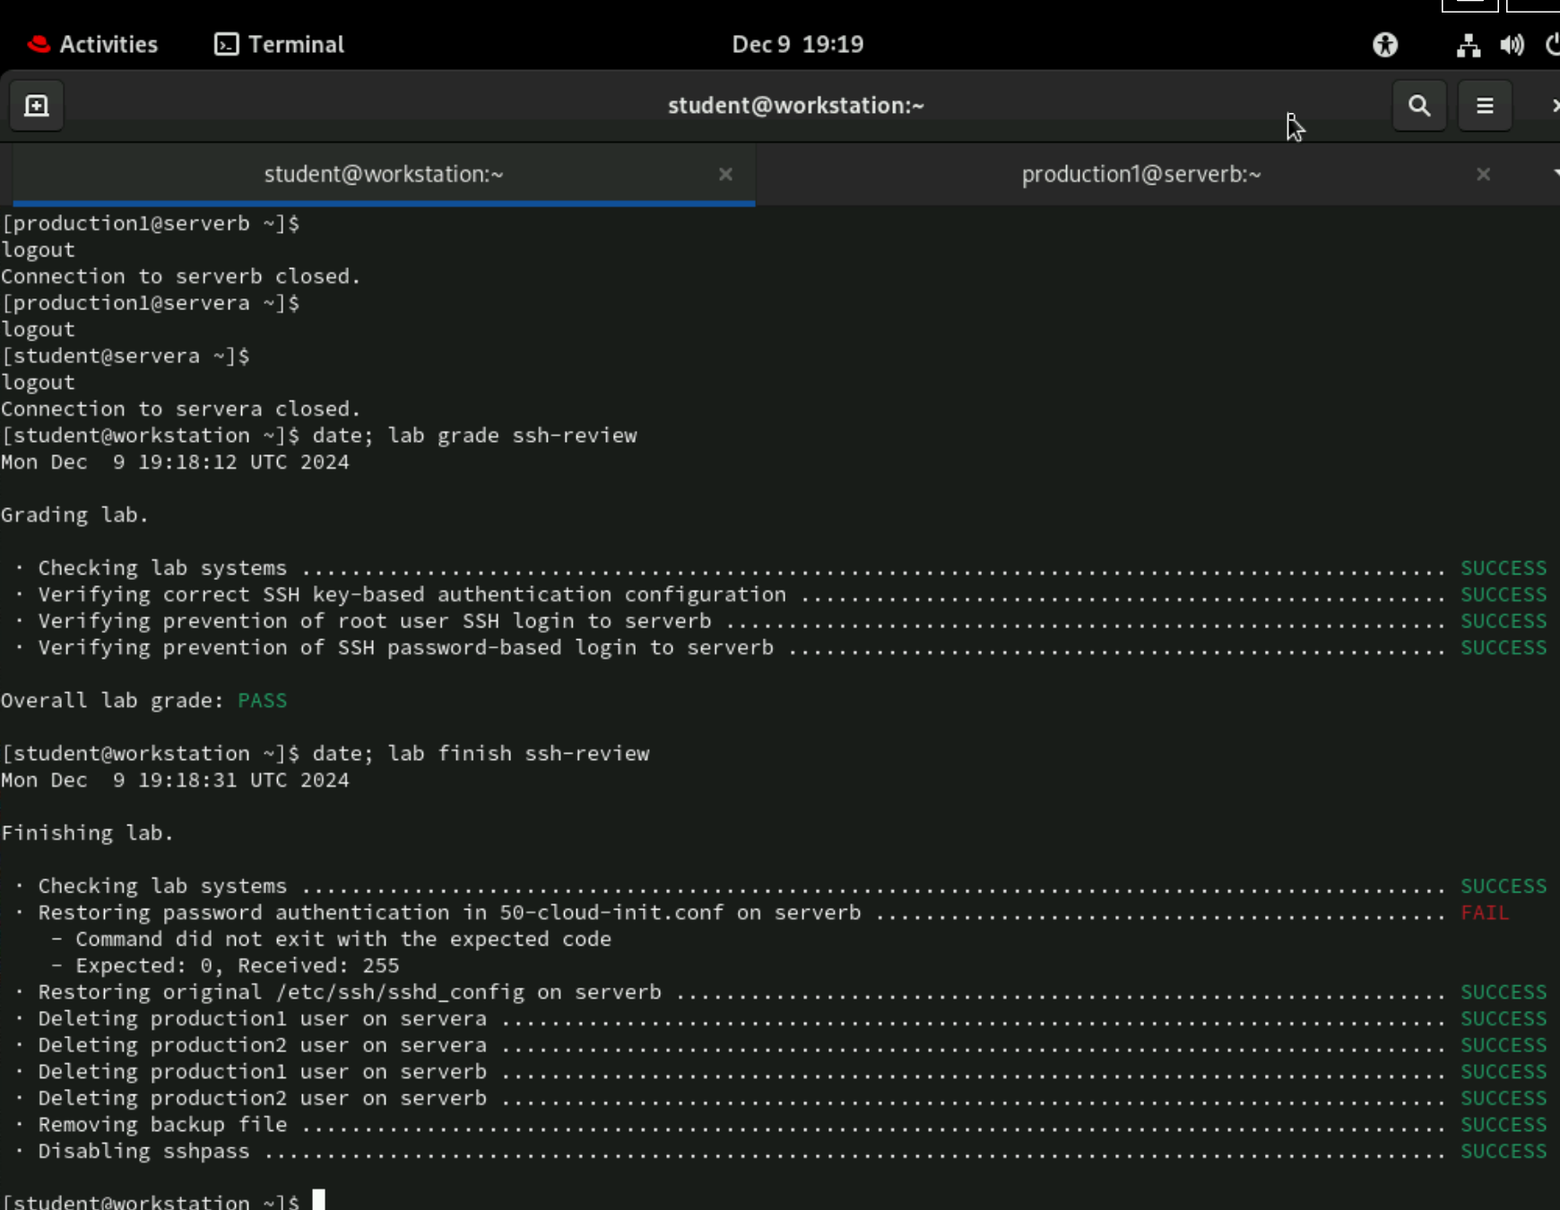Click the Terminal app icon in the top bar
This screenshot has height=1210, width=1560.
(227, 44)
